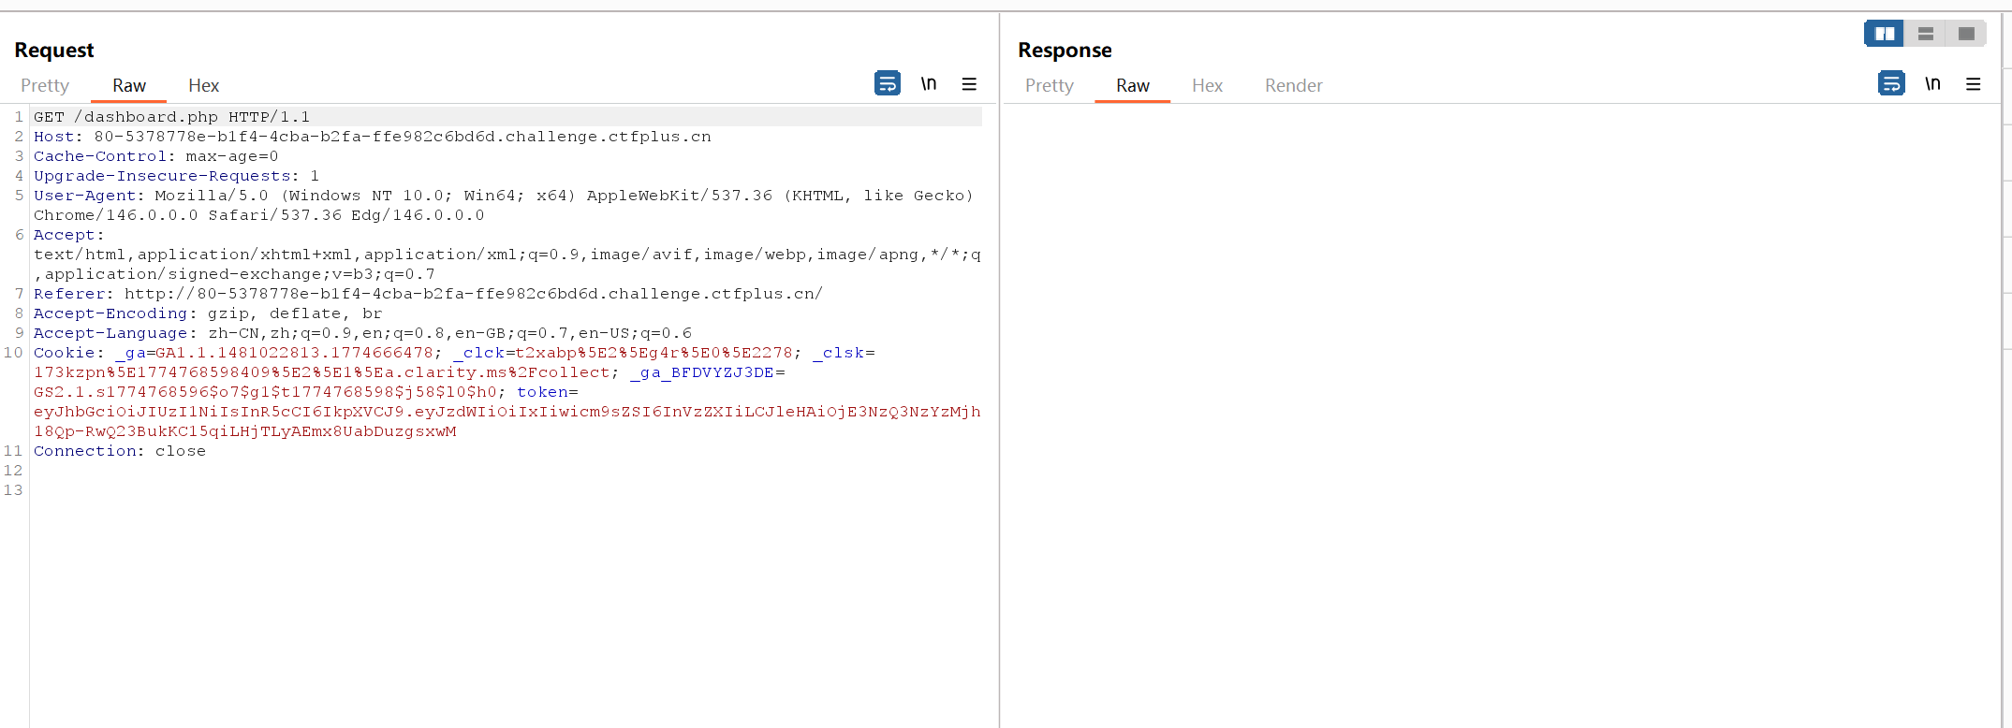Image resolution: width=2012 pixels, height=728 pixels.
Task: Click the GET /dashboard.php request line
Action: pos(172,117)
